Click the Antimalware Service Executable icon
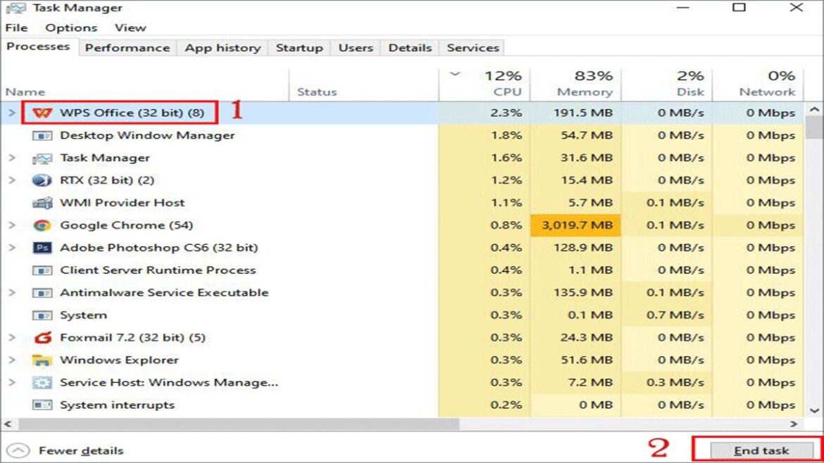 pos(42,292)
